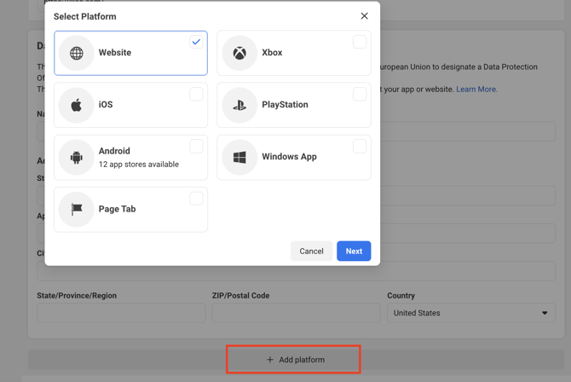
Task: Click the Windows App logo icon
Action: (239, 157)
